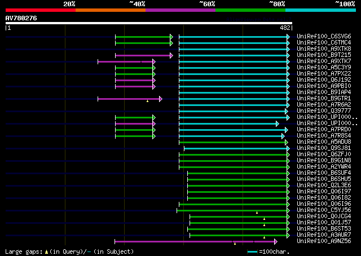The image size is (361, 256).
Task: Select the UniRef100_A7PX22 label
Action: [x=324, y=74]
